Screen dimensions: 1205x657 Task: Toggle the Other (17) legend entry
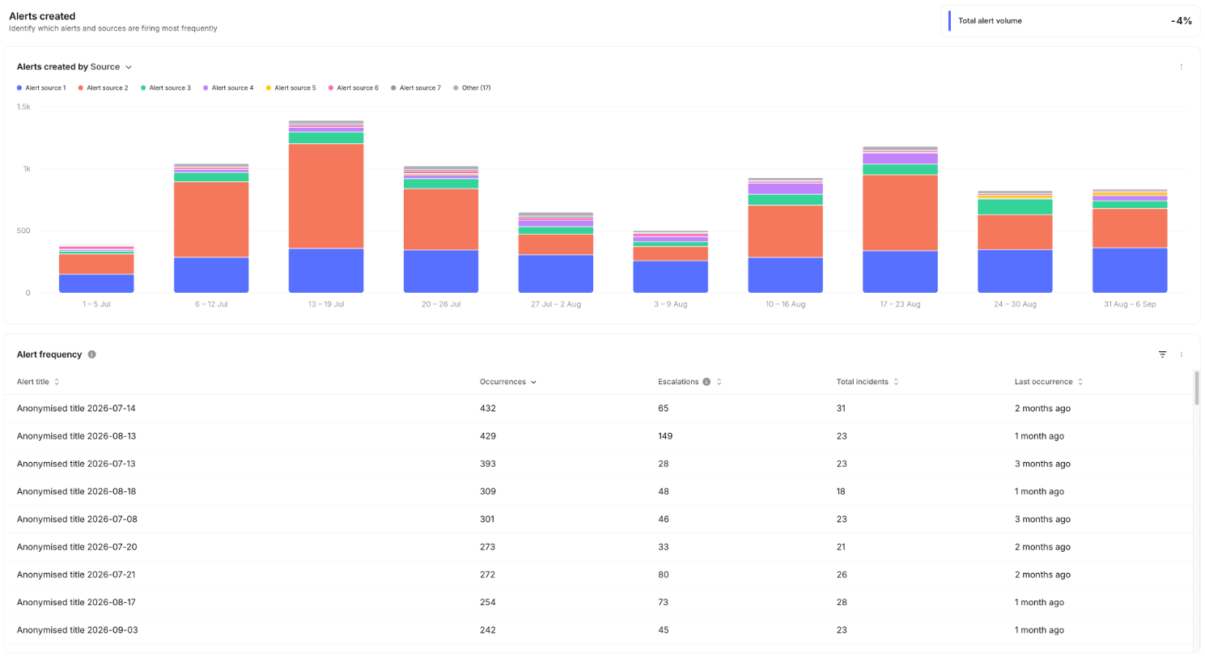[472, 87]
